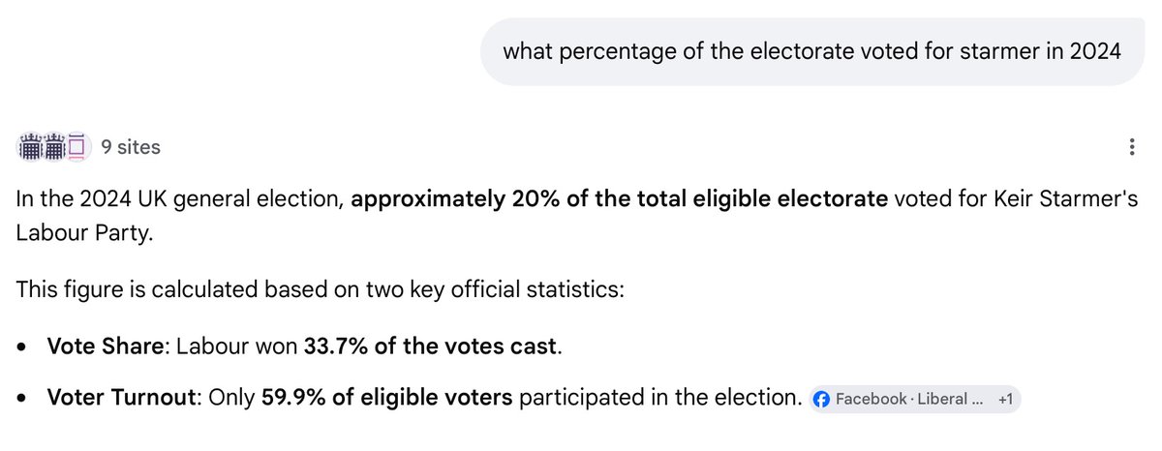Click bold text approximately 20% of electorate
This screenshot has width=1162, height=451.
(619, 199)
